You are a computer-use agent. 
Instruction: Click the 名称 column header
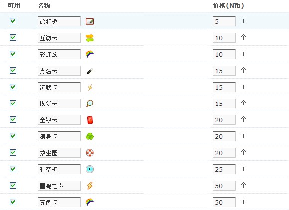pos(44,6)
